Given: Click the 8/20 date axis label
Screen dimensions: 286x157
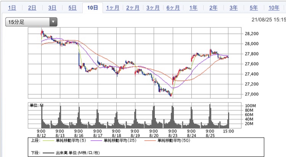Looking at the screenshot, I should (154, 136).
